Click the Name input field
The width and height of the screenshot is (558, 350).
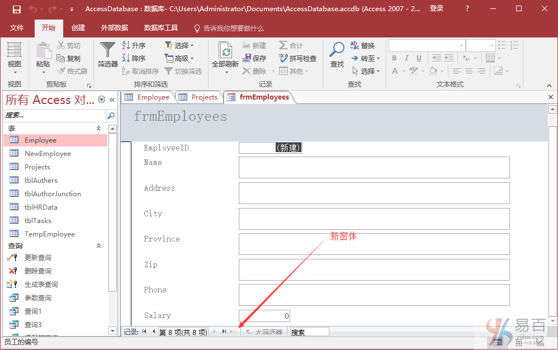point(373,167)
